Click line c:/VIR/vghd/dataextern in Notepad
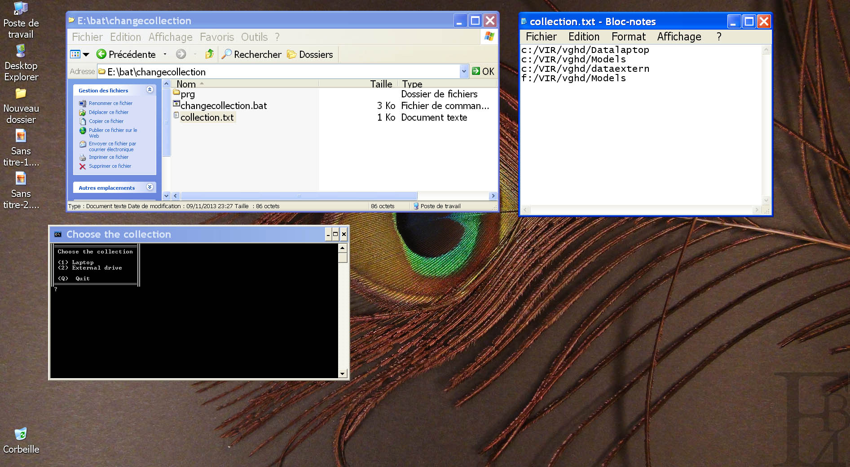The width and height of the screenshot is (850, 467). (585, 69)
